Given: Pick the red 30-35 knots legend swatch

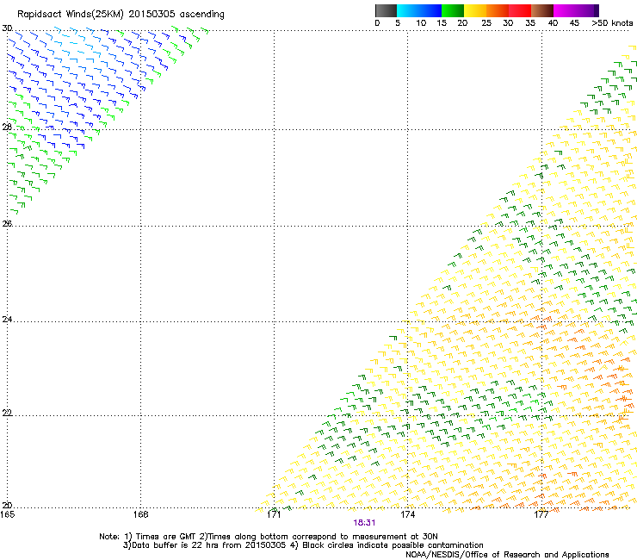Looking at the screenshot, I should pyautogui.click(x=520, y=10).
